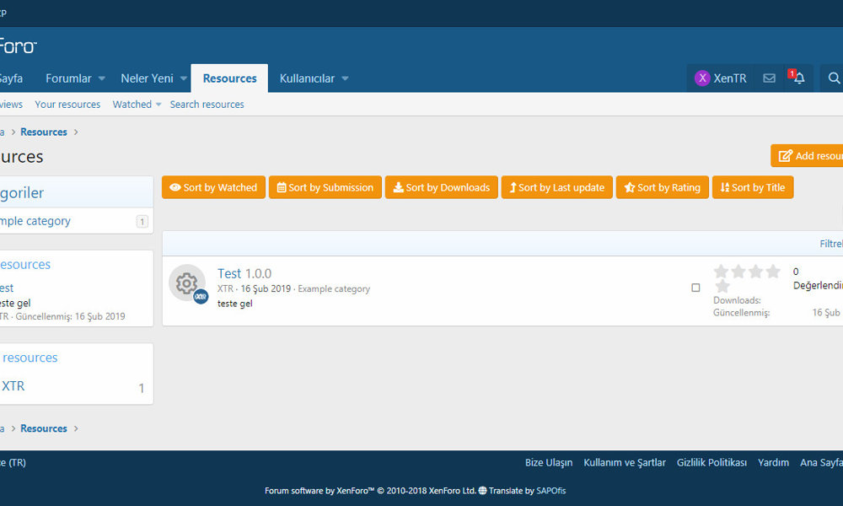Click the gear icon of Test resource
Image resolution: width=843 pixels, height=506 pixels.
pyautogui.click(x=186, y=283)
